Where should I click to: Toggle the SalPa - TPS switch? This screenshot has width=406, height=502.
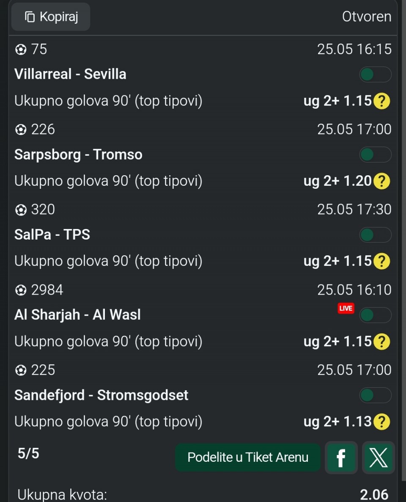375,235
